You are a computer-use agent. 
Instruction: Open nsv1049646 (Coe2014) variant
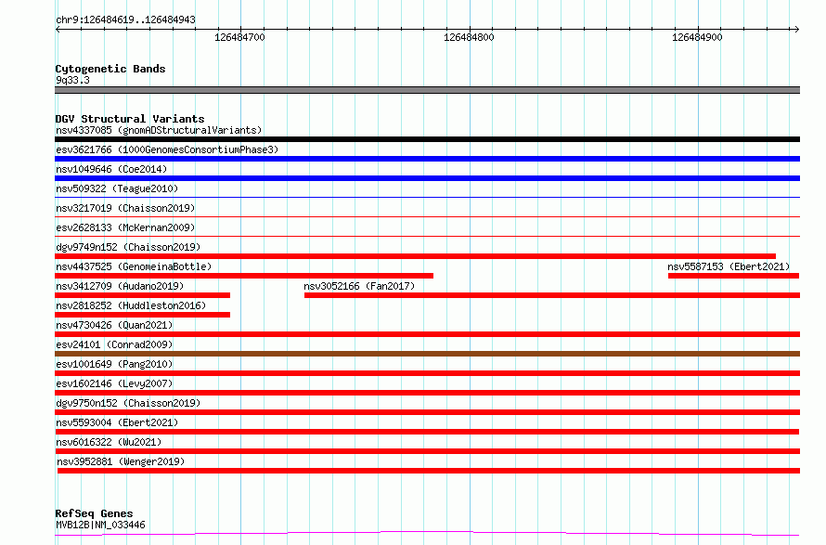point(111,169)
